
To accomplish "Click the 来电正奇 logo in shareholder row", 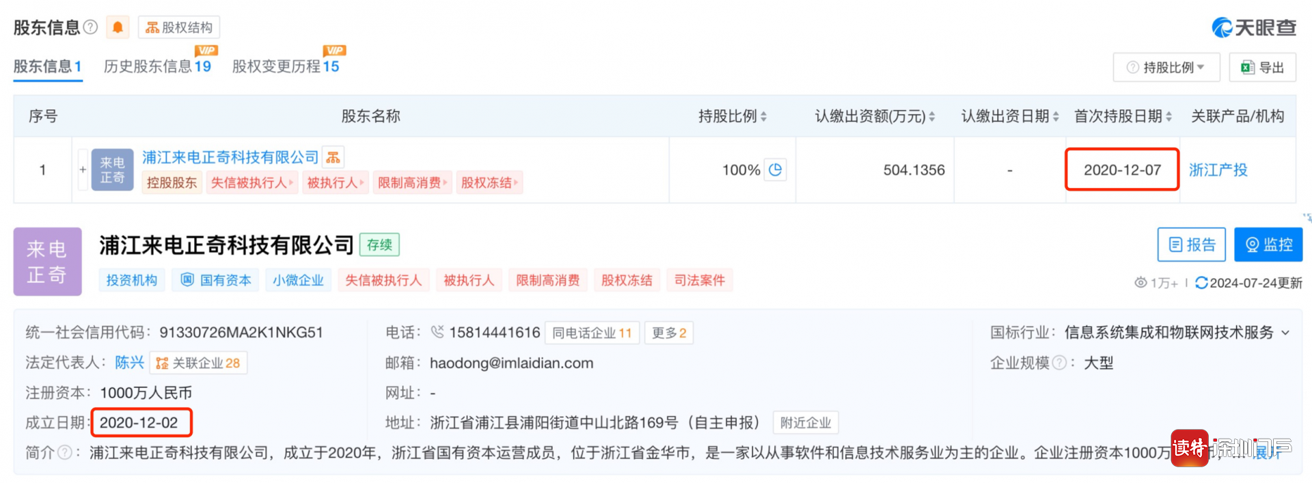I will 112,169.
